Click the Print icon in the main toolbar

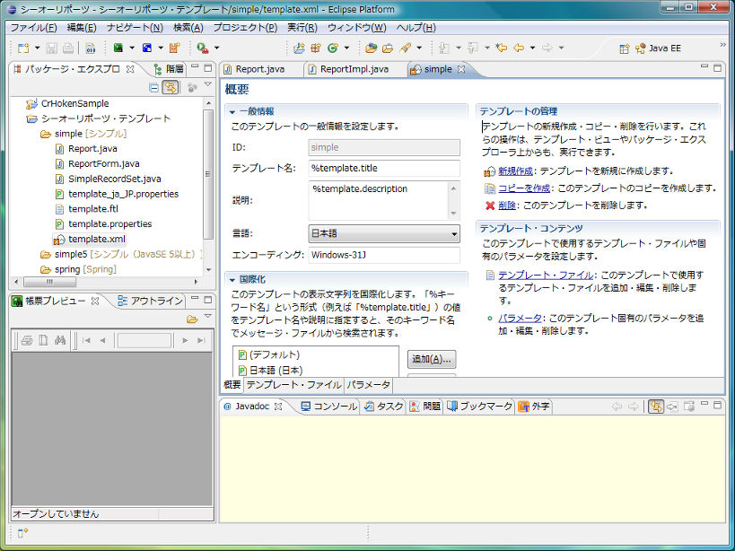[x=68, y=48]
